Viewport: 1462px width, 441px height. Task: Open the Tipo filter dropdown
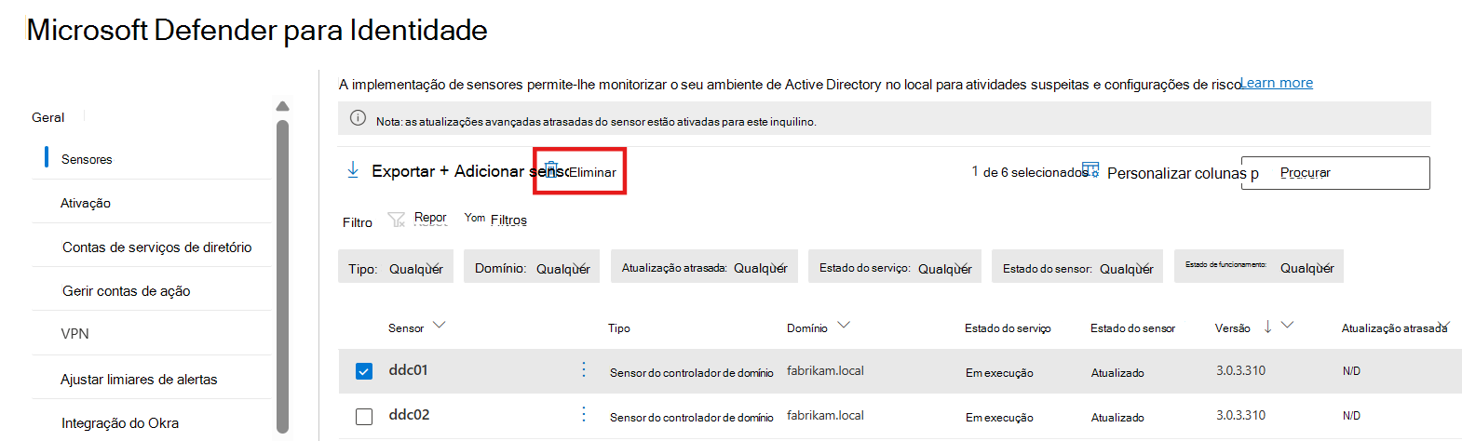tap(396, 267)
